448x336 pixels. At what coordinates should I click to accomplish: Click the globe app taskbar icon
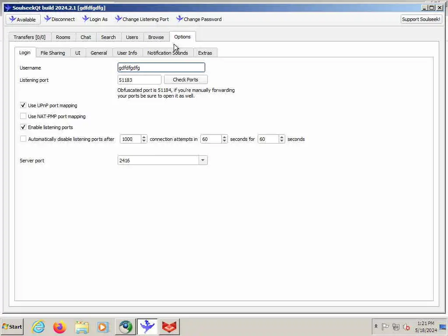click(126, 327)
